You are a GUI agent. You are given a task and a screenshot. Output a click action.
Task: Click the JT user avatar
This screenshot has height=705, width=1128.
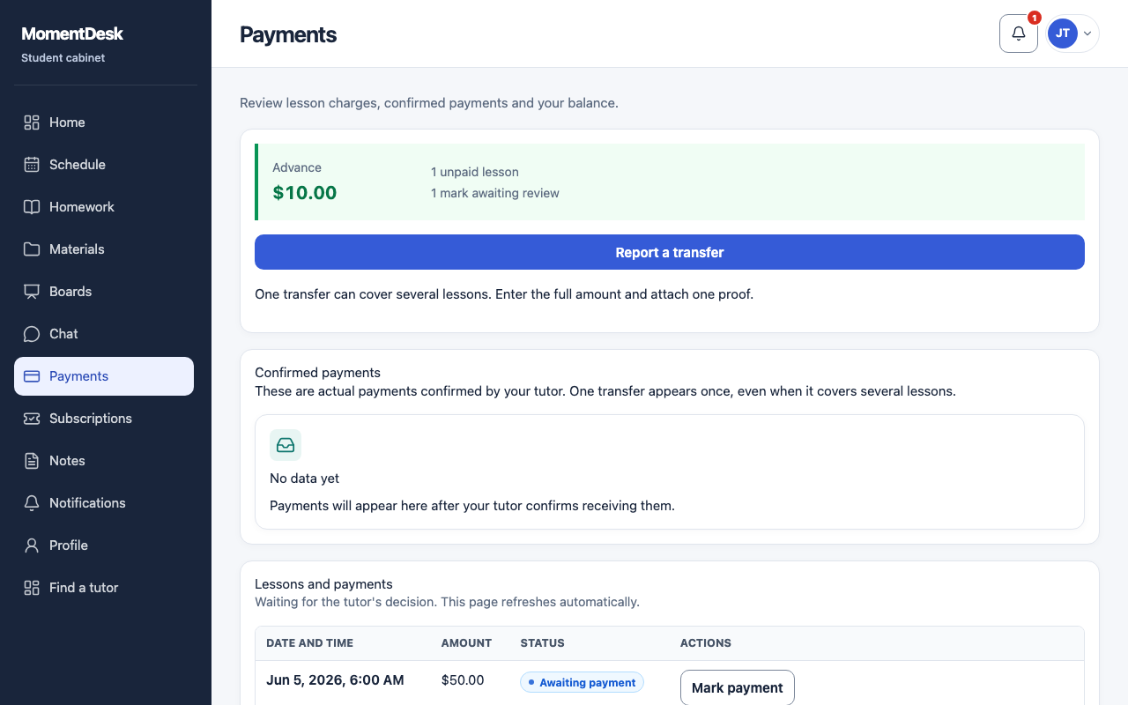(x=1063, y=33)
